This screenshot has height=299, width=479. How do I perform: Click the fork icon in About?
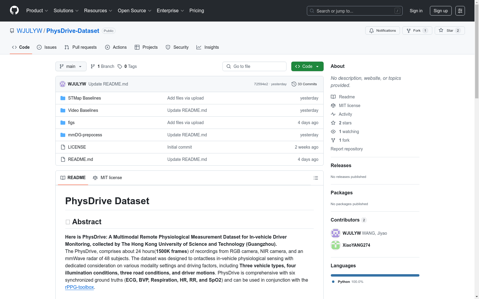[333, 140]
